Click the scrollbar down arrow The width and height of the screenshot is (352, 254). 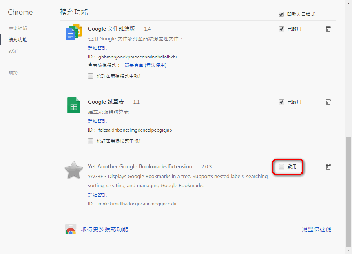tap(348, 250)
